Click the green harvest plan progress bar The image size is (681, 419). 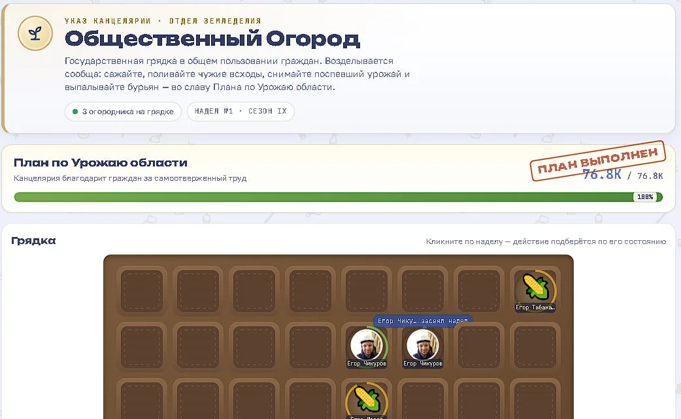click(339, 197)
